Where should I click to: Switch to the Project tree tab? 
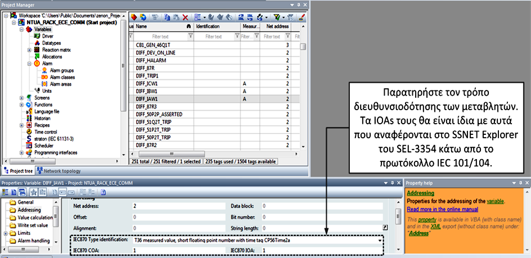[x=18, y=171]
